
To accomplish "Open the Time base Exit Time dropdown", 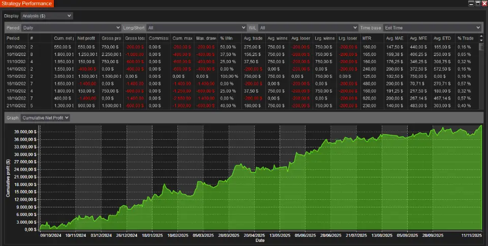I will 432,27.
